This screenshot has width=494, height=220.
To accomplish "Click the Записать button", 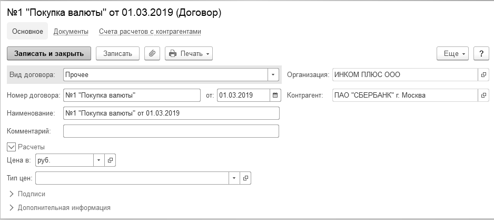I will (117, 53).
